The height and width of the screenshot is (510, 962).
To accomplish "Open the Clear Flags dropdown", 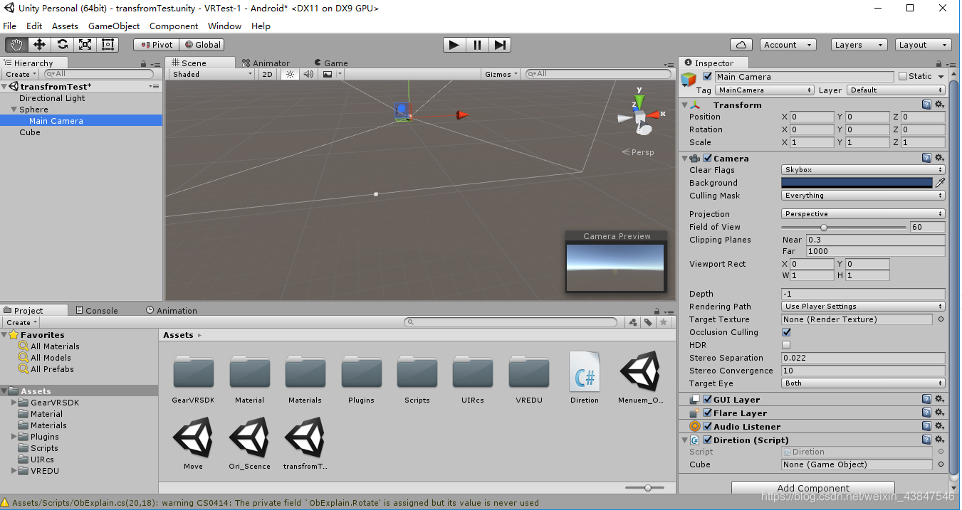I will point(863,170).
